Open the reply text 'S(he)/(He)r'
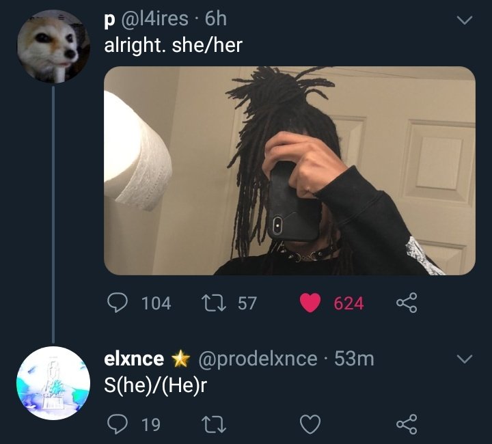 pyautogui.click(x=155, y=385)
